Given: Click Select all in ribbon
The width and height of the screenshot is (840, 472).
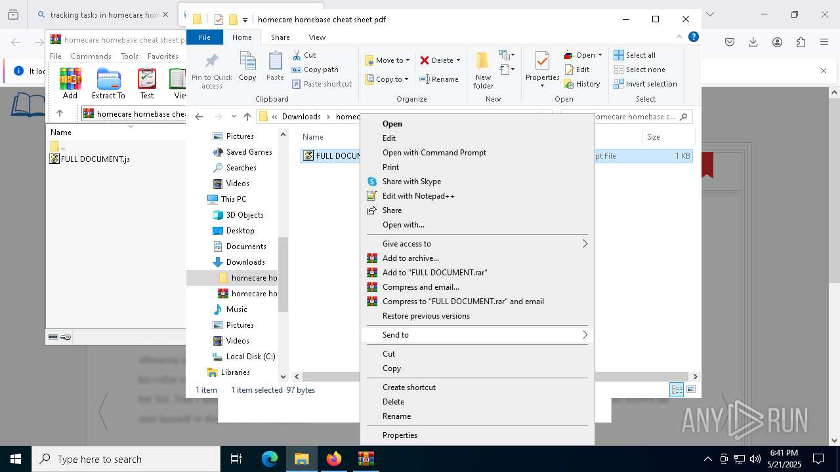Looking at the screenshot, I should point(635,55).
